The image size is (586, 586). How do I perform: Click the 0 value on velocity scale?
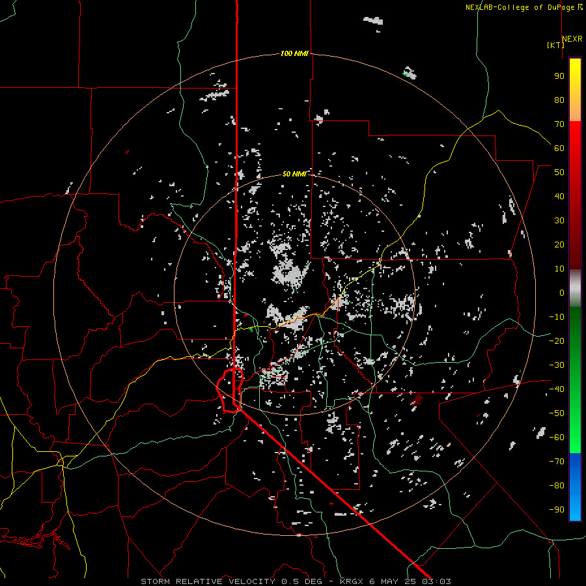(562, 292)
